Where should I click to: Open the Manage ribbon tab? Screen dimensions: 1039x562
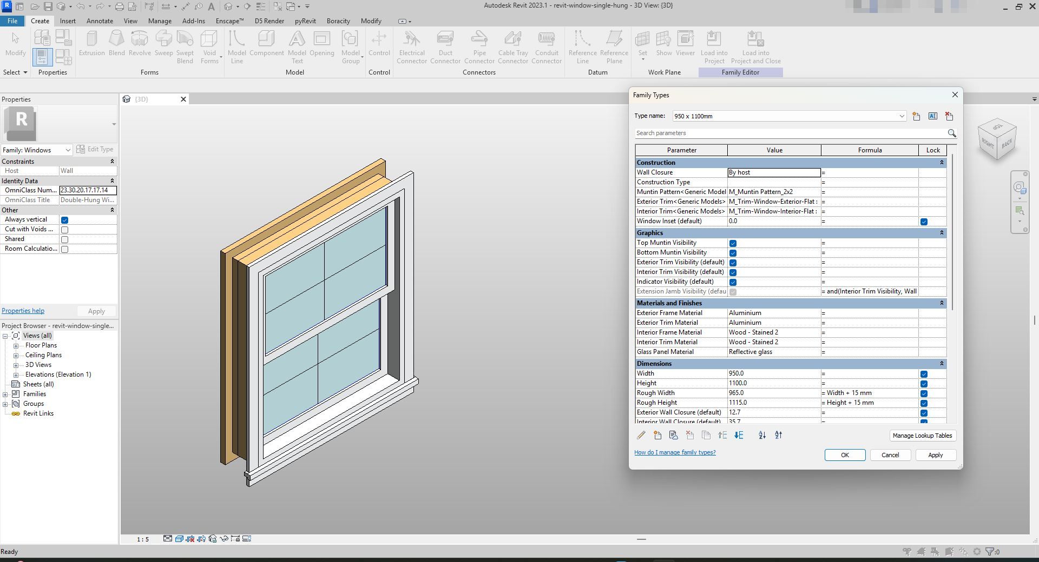tap(160, 21)
